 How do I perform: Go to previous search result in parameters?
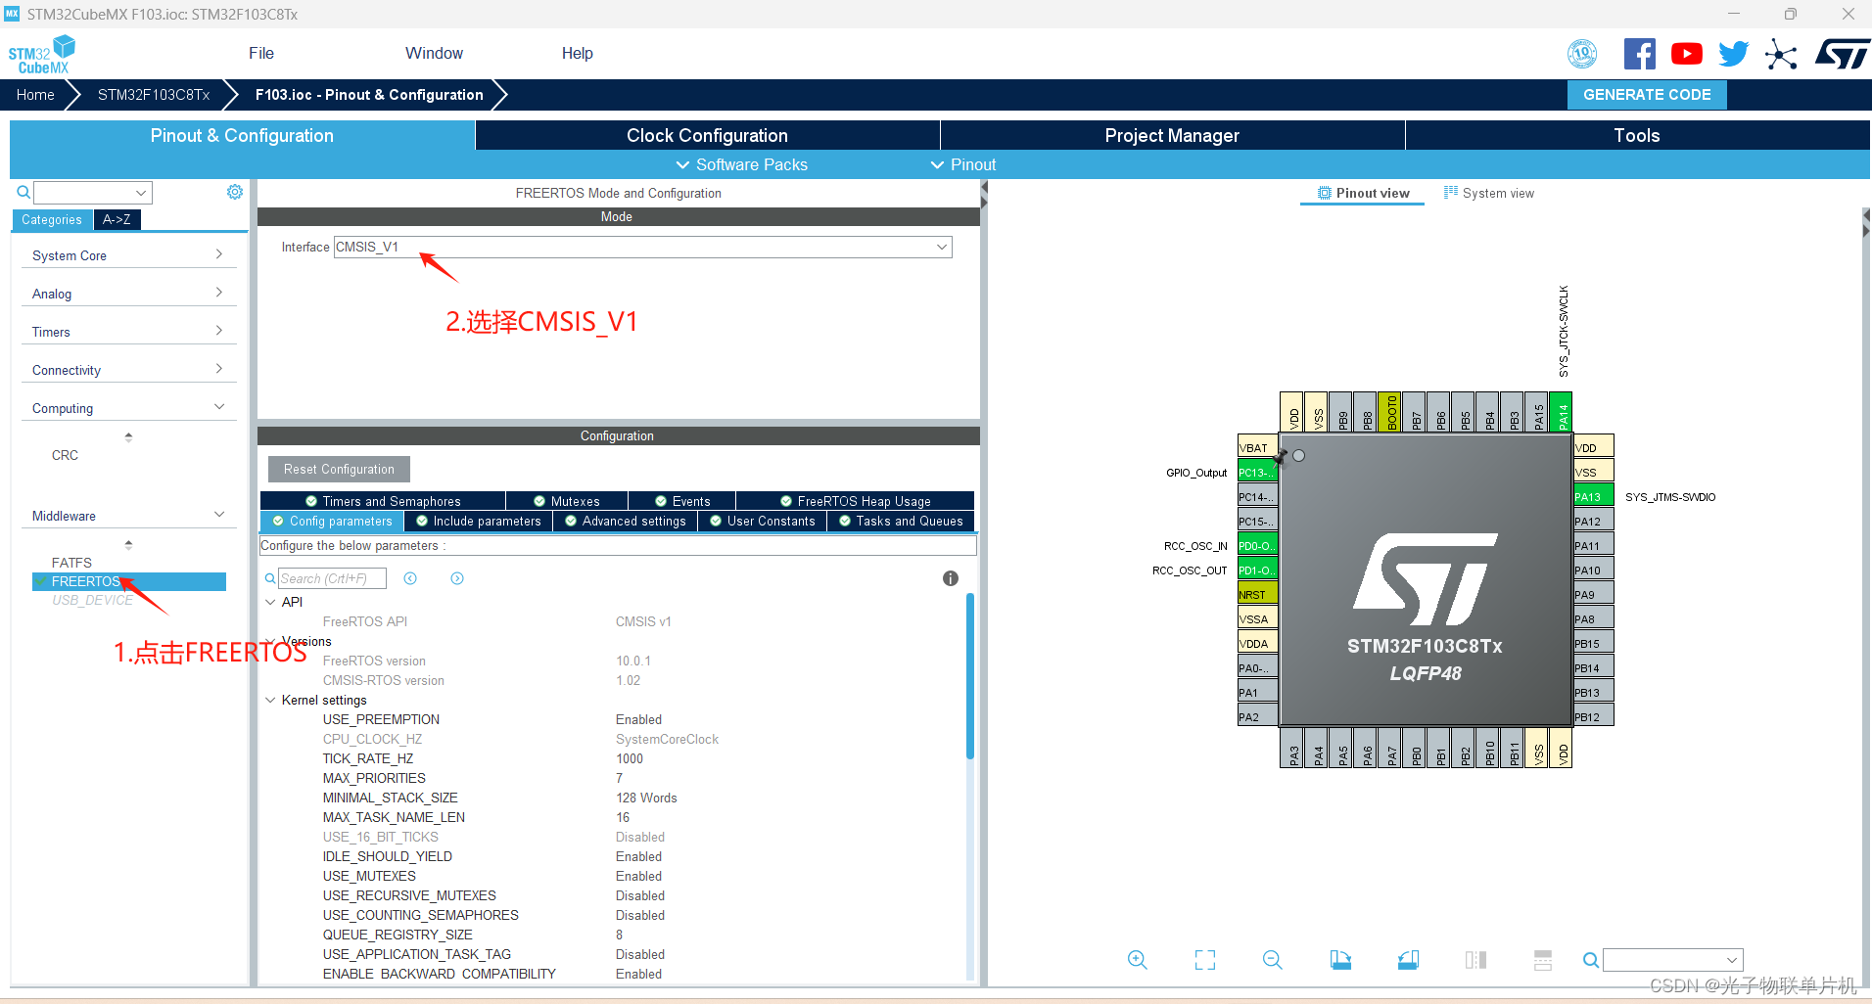tap(410, 578)
